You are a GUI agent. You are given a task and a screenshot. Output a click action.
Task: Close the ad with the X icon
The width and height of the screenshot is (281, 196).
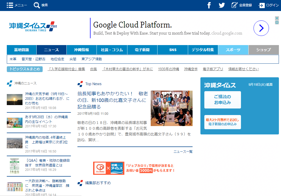point(277,18)
